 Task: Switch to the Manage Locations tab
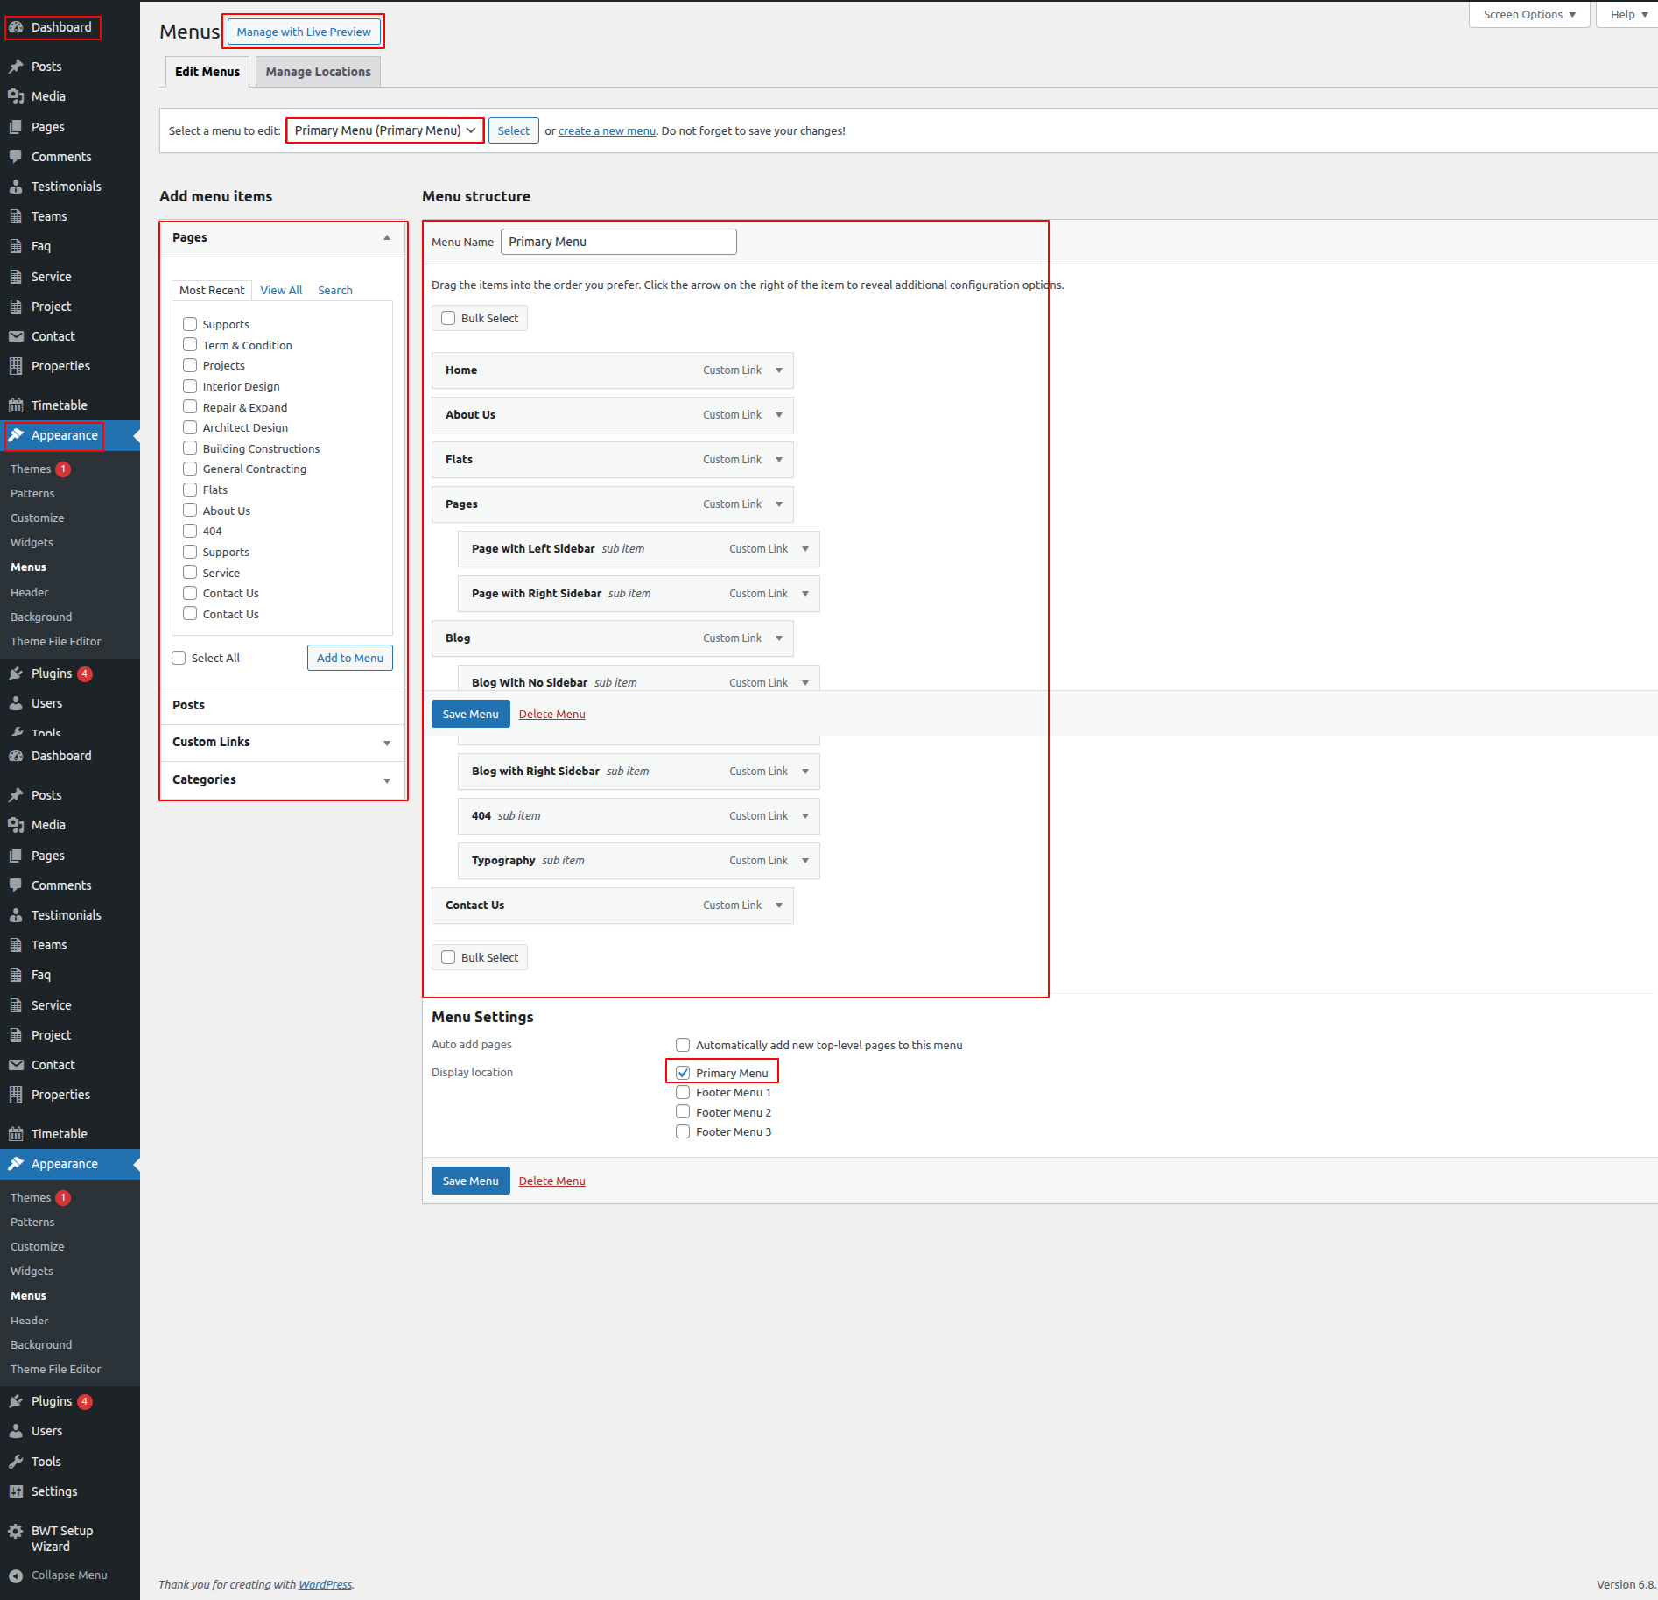(318, 72)
